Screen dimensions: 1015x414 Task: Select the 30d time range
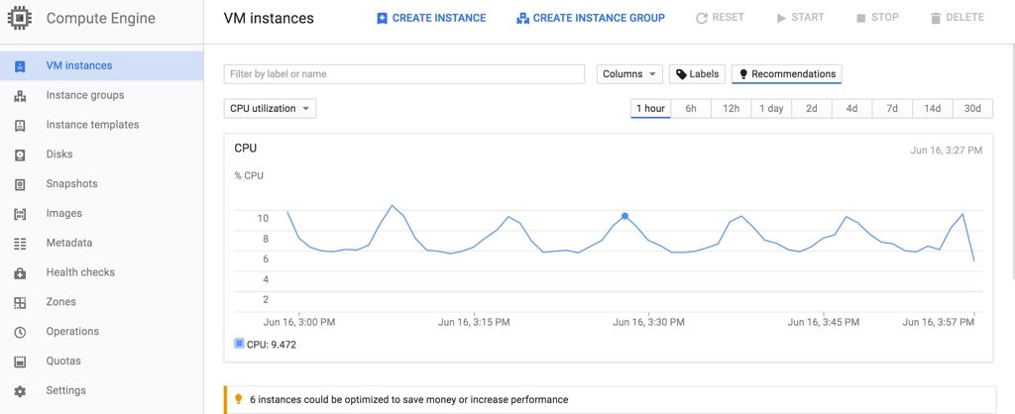click(972, 109)
